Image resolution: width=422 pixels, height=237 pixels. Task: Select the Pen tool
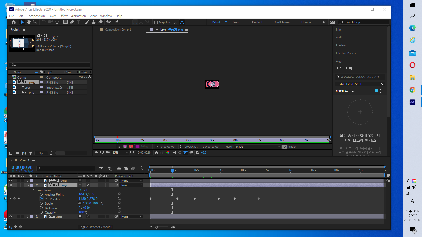[72, 22]
